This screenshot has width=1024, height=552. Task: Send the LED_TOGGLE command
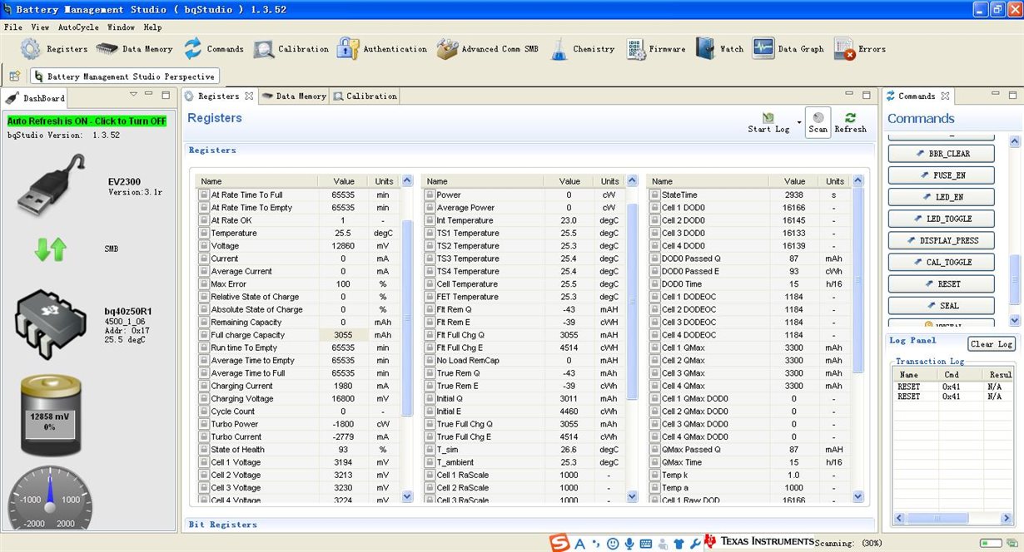(942, 219)
